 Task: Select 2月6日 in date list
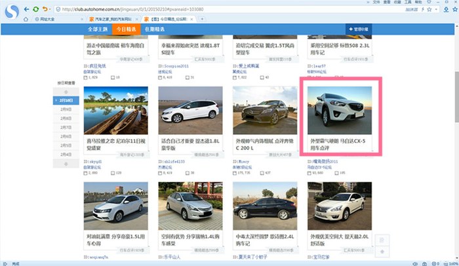[66, 136]
